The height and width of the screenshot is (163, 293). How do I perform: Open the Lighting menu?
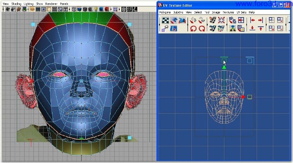28,4
